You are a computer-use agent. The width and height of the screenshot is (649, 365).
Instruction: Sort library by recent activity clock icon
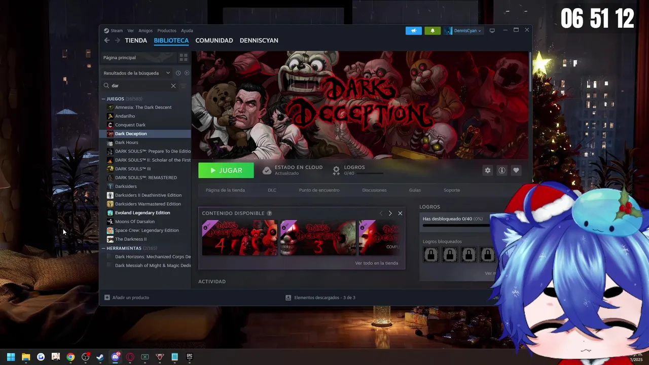point(178,73)
